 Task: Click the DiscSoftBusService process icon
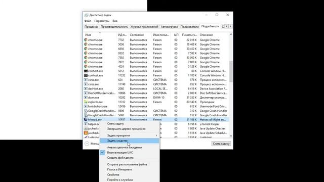click(x=86, y=93)
